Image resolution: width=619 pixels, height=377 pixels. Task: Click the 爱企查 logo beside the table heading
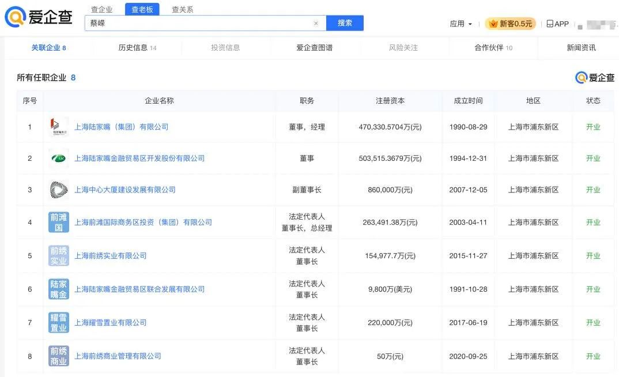click(595, 77)
